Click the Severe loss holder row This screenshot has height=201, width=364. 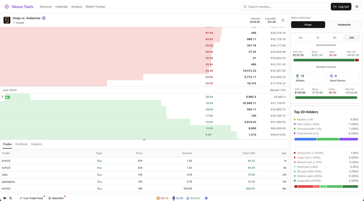(x=326, y=153)
